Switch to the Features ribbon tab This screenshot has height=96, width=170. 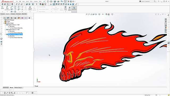click(x=3, y=14)
